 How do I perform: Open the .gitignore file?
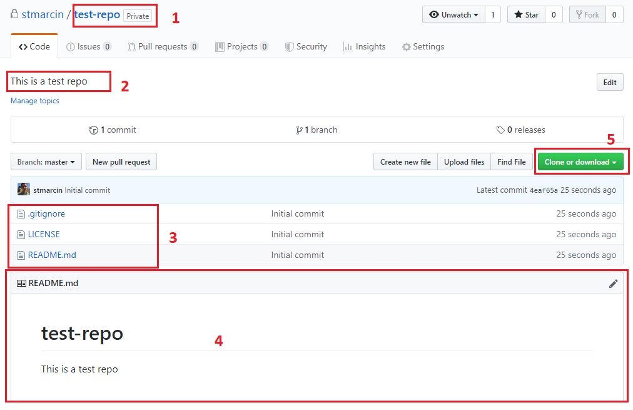(x=46, y=213)
